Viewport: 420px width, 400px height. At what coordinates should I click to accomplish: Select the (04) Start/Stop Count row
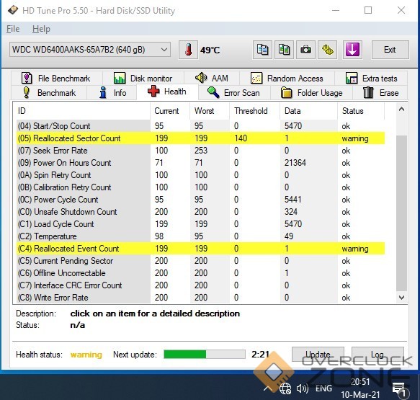200,126
